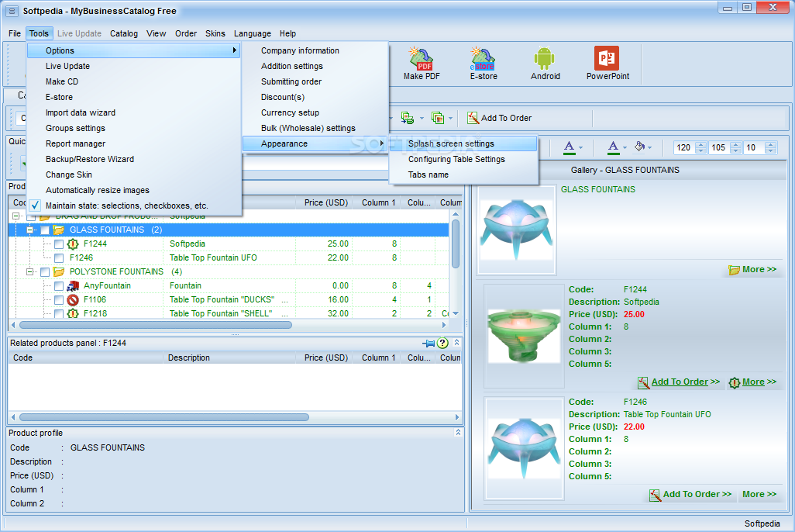Click the folder icon beside gallery header More
The image size is (795, 532).
pos(734,270)
